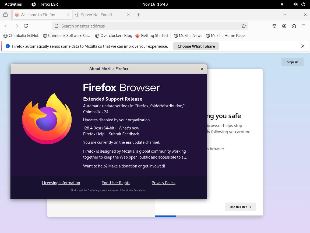Open the get involved! link

coord(154,166)
